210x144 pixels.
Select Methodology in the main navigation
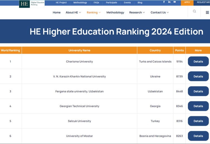tap(115, 12)
